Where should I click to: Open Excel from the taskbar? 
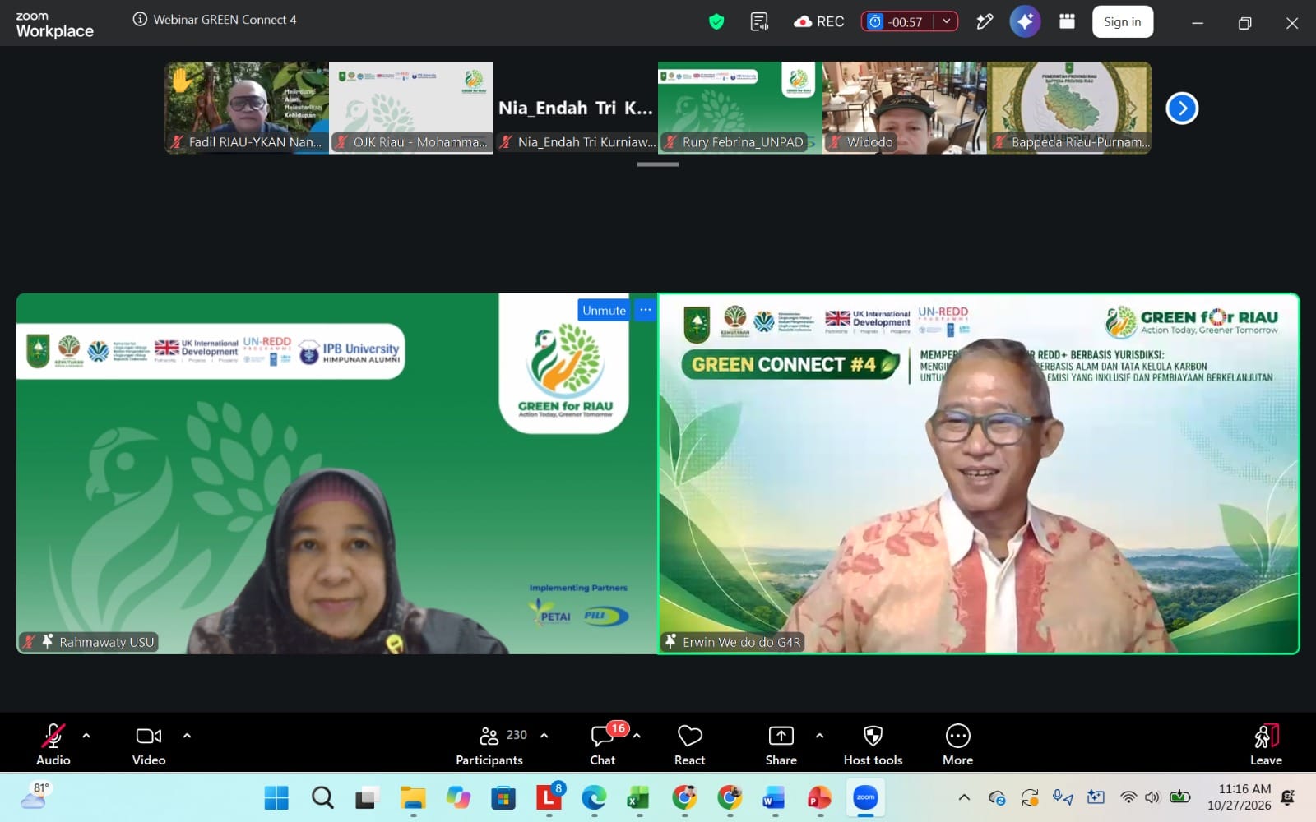(638, 797)
